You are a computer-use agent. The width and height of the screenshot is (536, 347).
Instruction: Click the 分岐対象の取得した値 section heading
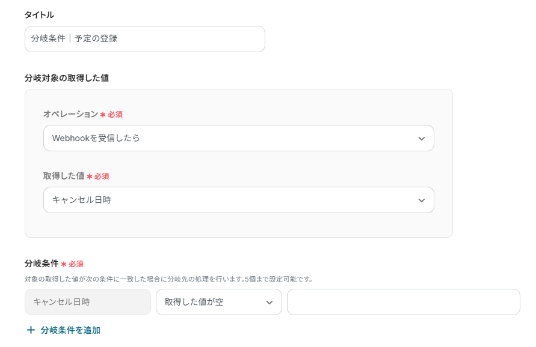66,78
